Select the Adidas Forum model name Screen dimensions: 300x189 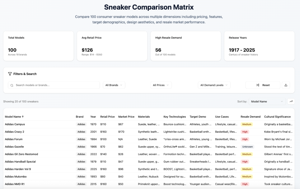[x=13, y=139]
